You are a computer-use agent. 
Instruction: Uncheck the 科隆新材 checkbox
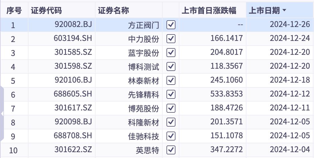point(171,122)
